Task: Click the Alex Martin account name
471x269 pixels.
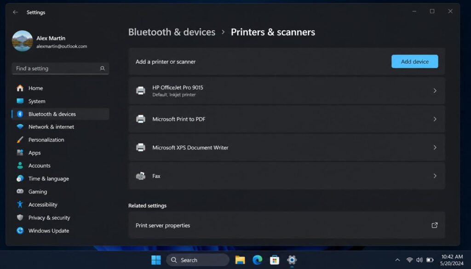Action: point(51,38)
